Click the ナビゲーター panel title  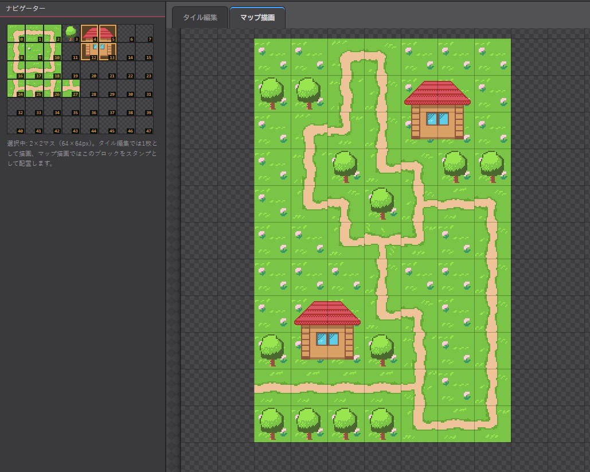coord(26,8)
